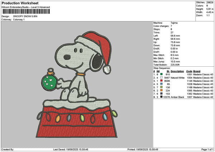Click the Zoom value 1:1
Image resolution: width=215 pixels, height=152 pixels.
pyautogui.click(x=208, y=15)
